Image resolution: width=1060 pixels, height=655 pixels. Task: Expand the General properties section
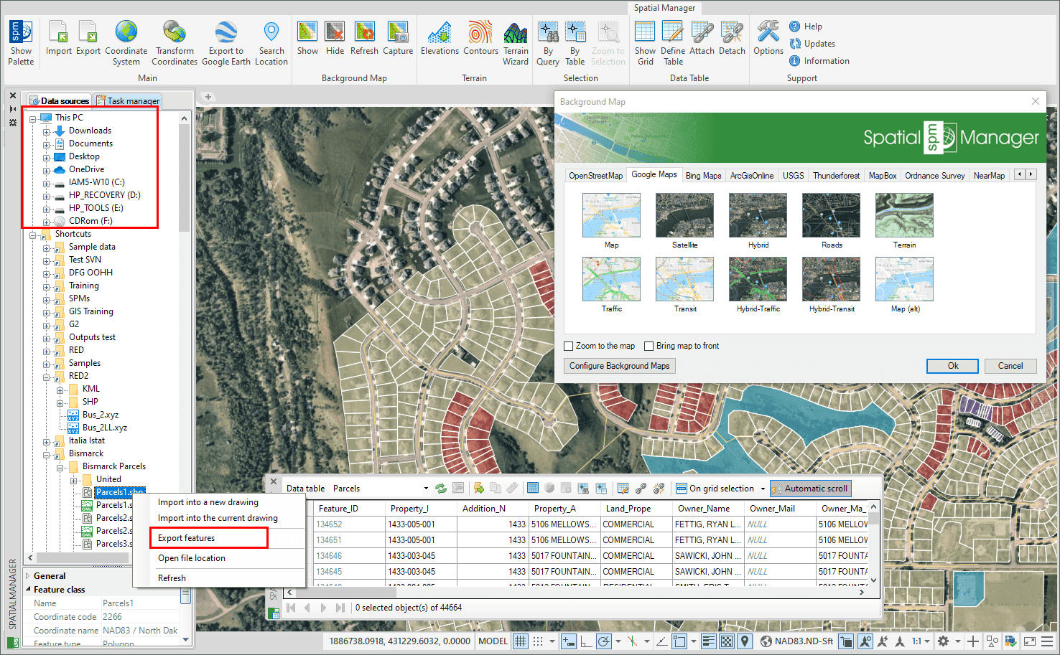[28, 575]
